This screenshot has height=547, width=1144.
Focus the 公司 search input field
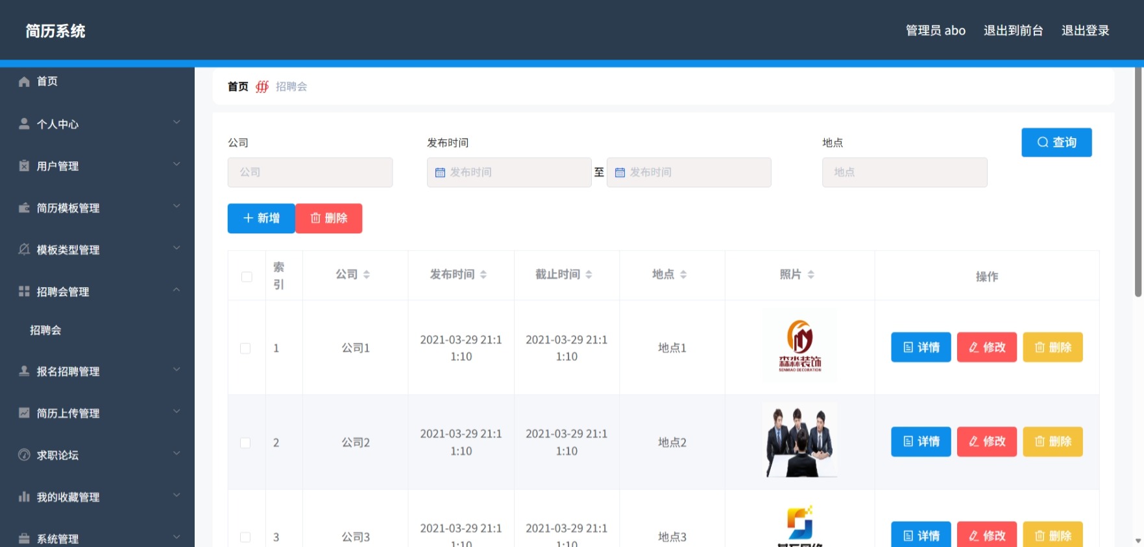[310, 172]
